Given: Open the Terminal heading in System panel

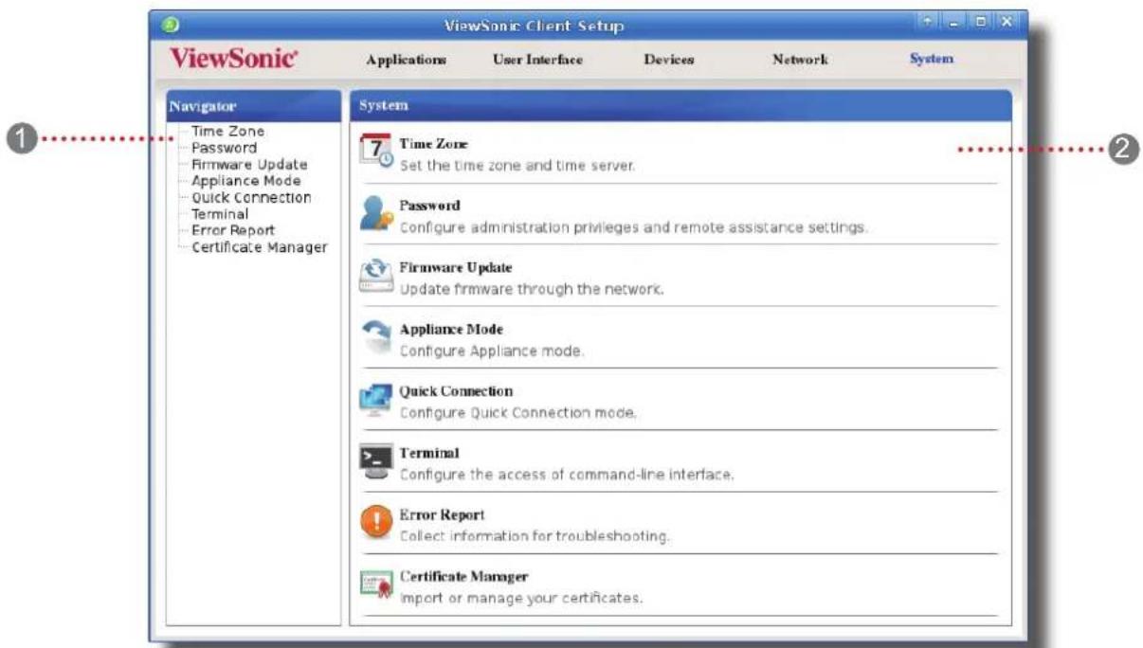Looking at the screenshot, I should coord(428,454).
